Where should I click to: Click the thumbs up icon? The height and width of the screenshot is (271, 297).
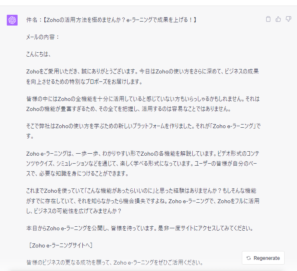click(278, 19)
